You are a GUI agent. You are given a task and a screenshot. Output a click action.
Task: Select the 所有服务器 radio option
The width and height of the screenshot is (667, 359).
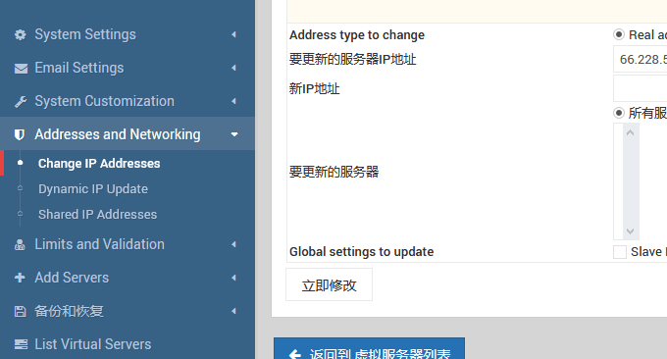coord(619,113)
